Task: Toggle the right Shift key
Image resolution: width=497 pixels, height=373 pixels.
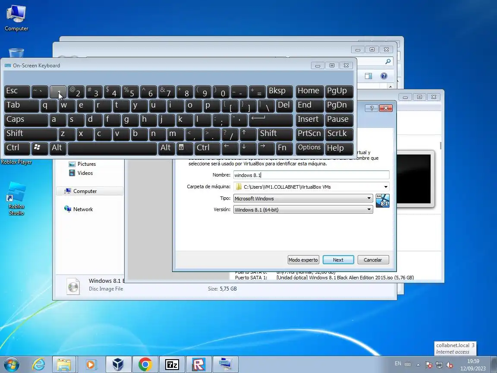Action: pos(275,135)
